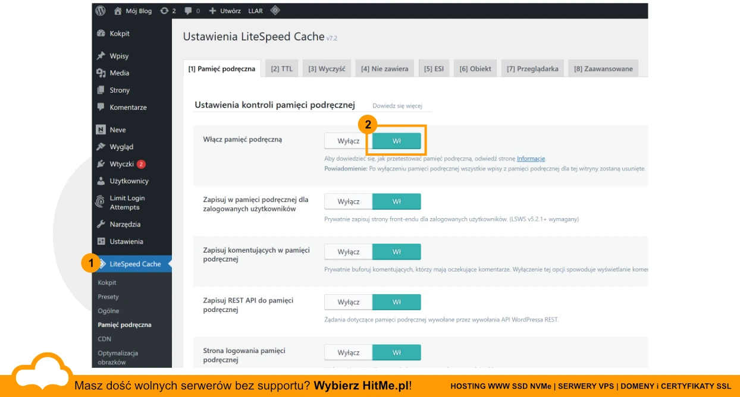Screen dimensions: 740x397
Task: Open the Presety submenu item
Action: [108, 297]
